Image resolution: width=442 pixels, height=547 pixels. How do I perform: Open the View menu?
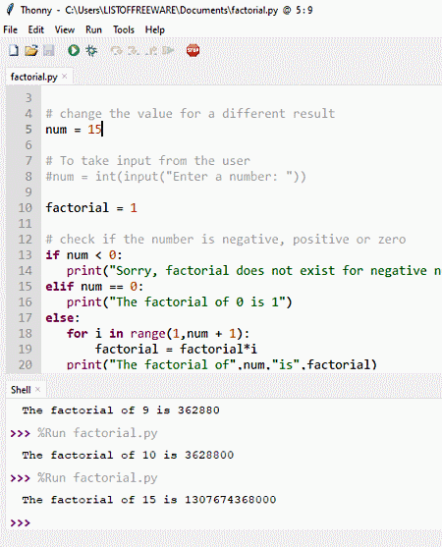coord(65,29)
